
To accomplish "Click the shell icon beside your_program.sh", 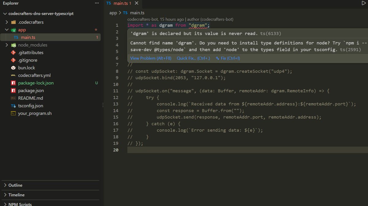I will pyautogui.click(x=13, y=113).
